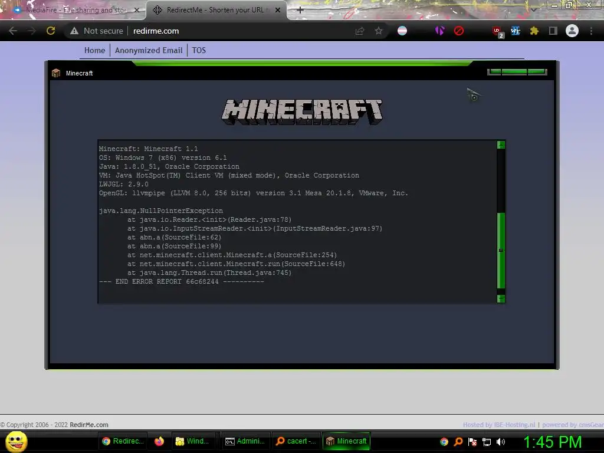Bookmark this page with star icon
This screenshot has width=604, height=453.
pos(379,31)
